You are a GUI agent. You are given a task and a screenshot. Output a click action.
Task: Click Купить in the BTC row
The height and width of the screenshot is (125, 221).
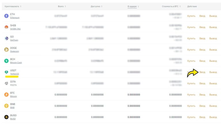pyautogui.click(x=191, y=95)
